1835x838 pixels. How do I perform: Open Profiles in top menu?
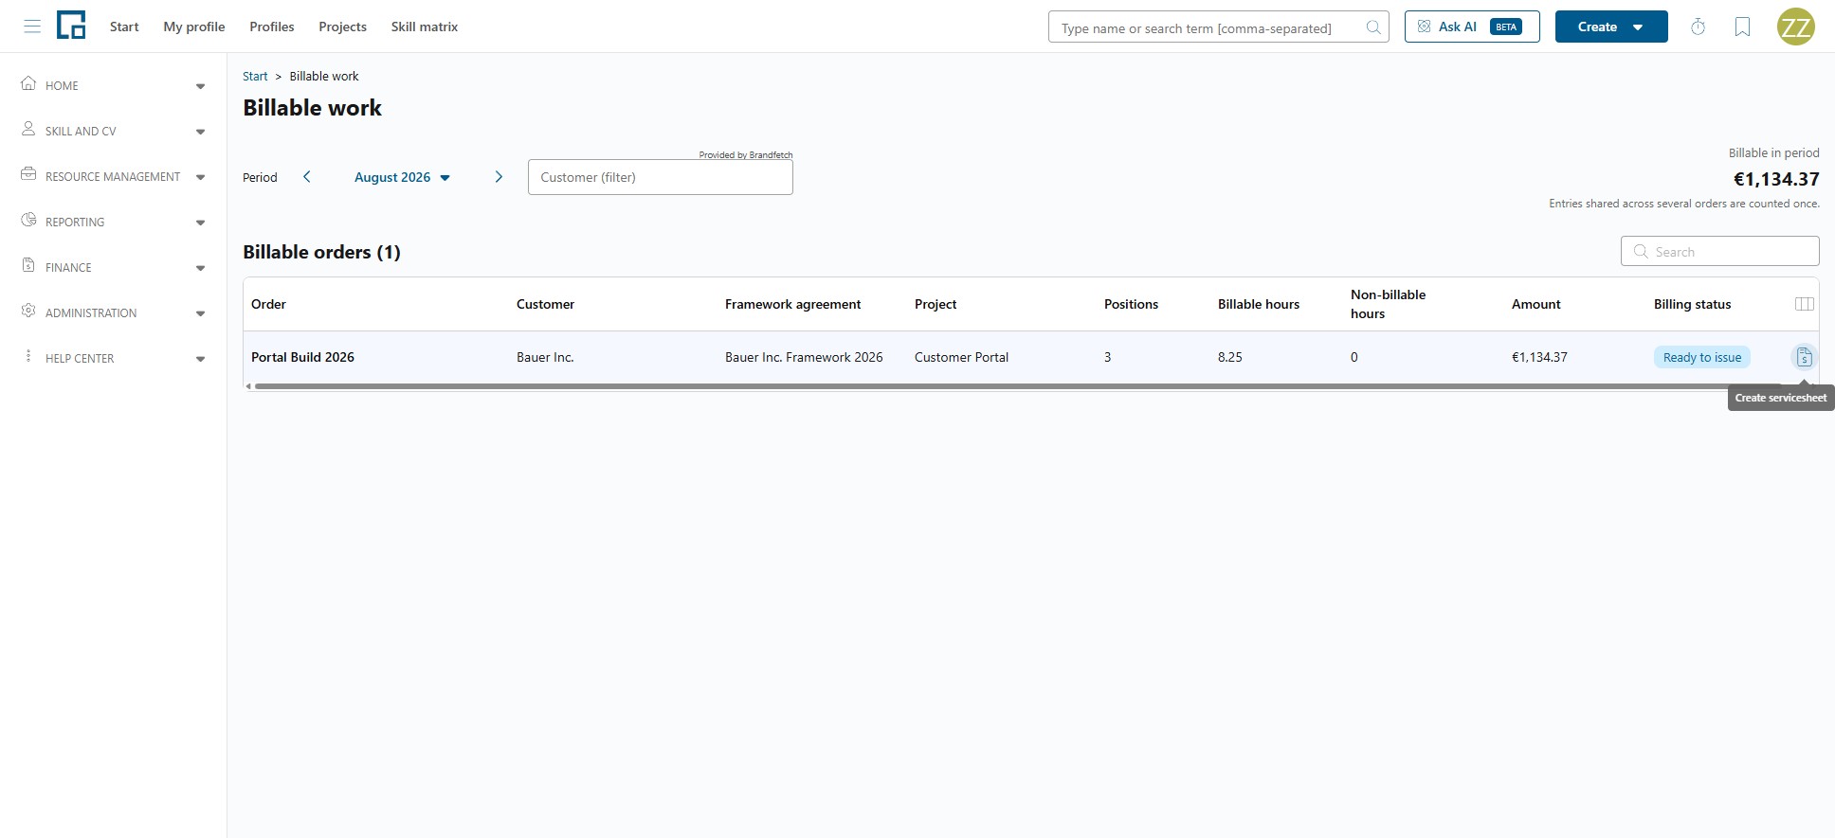click(x=272, y=27)
